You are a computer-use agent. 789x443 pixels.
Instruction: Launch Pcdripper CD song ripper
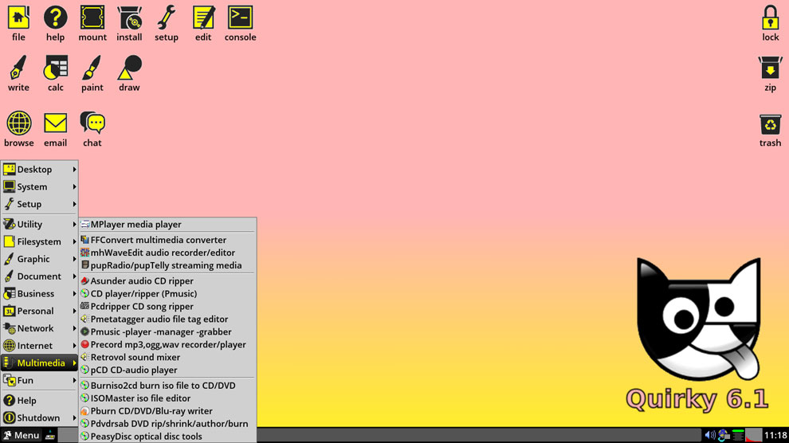pyautogui.click(x=167, y=306)
